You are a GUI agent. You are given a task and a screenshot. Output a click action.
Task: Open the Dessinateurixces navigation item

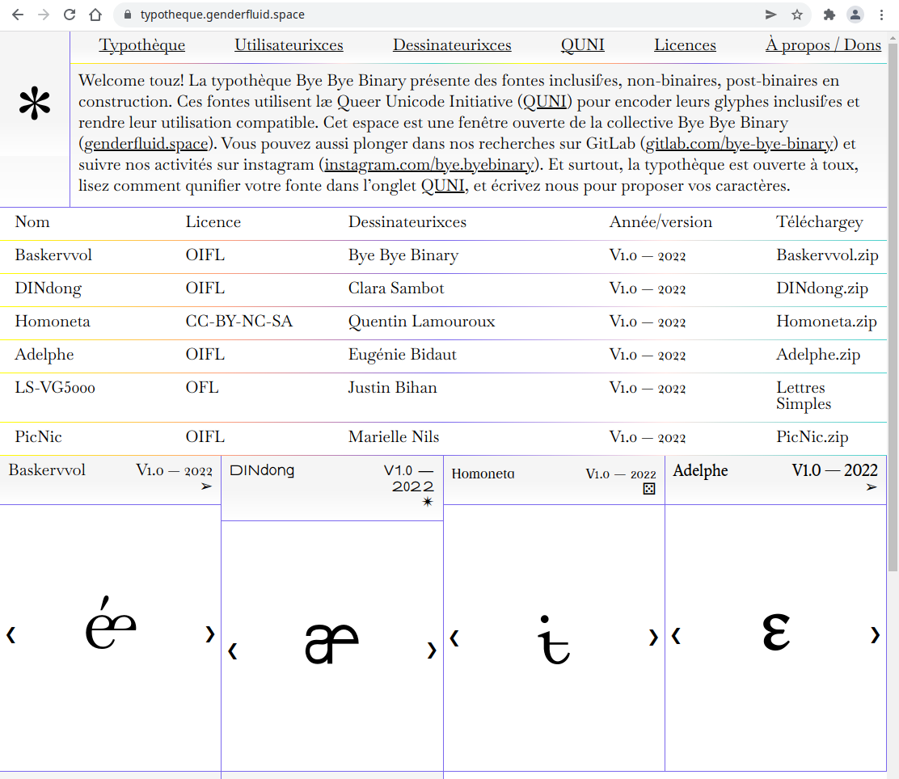[452, 45]
